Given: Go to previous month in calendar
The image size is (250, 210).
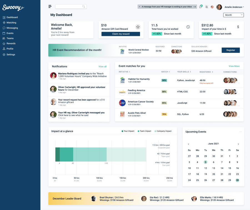Looking at the screenshot, I should [x=189, y=144].
